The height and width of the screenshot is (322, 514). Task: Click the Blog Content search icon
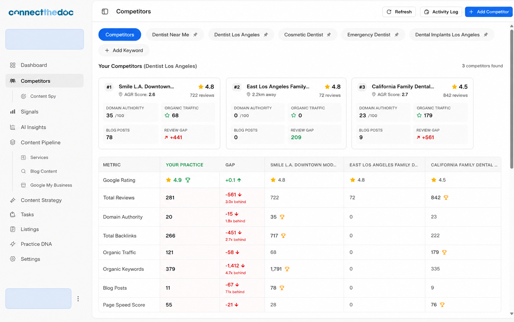pyautogui.click(x=23, y=171)
